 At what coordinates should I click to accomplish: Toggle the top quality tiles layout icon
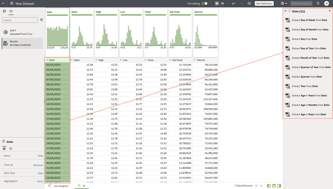click(x=274, y=186)
